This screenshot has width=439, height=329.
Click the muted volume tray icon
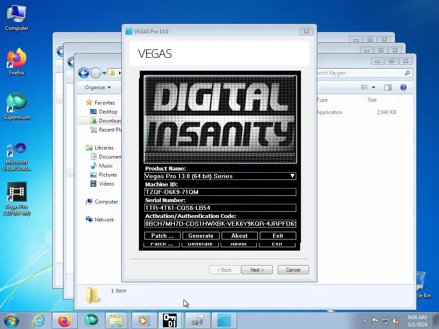(x=396, y=321)
